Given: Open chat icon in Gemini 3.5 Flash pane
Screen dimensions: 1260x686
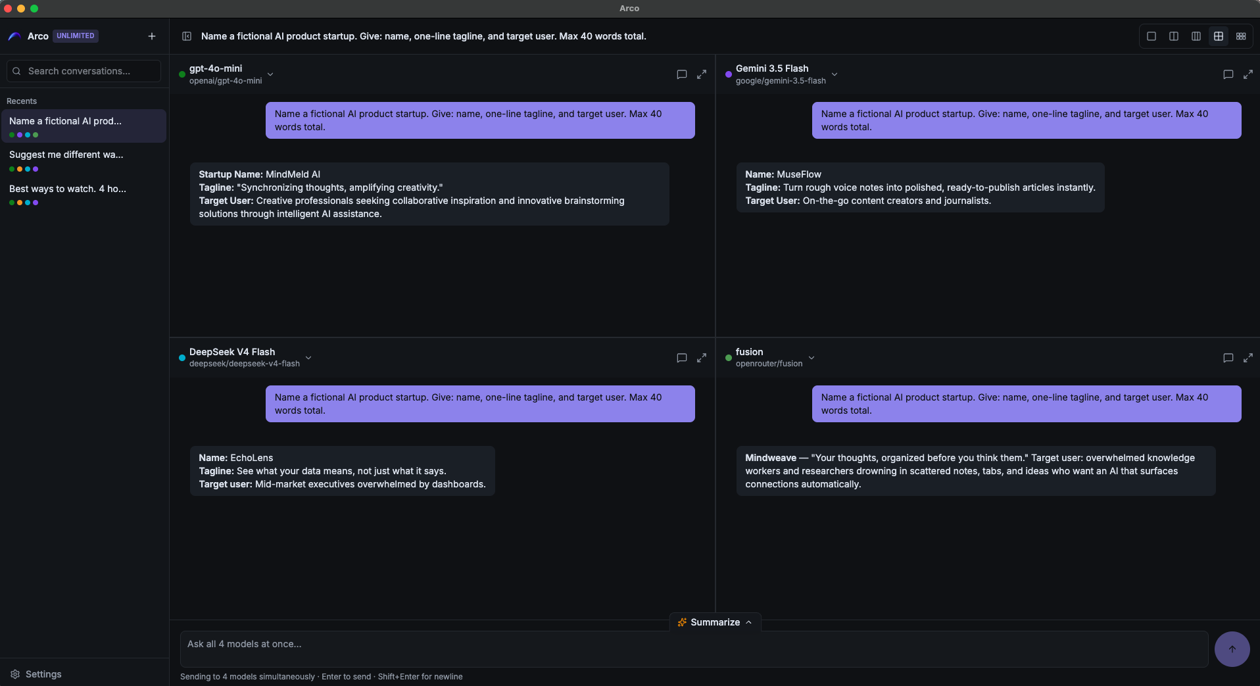Looking at the screenshot, I should (1228, 74).
